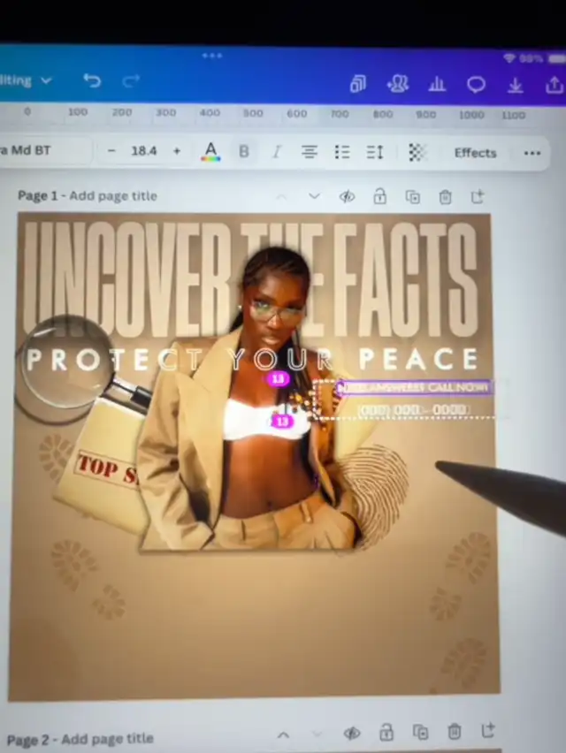Open the transparency checkerboard icon
The image size is (566, 753).
[417, 153]
